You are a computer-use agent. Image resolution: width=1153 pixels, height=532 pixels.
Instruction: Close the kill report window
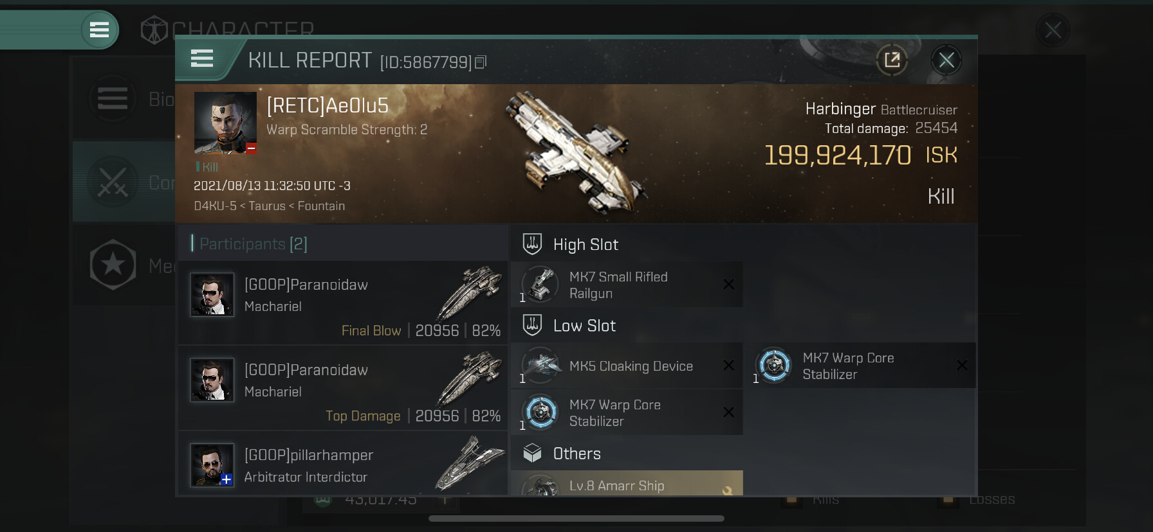pyautogui.click(x=946, y=60)
